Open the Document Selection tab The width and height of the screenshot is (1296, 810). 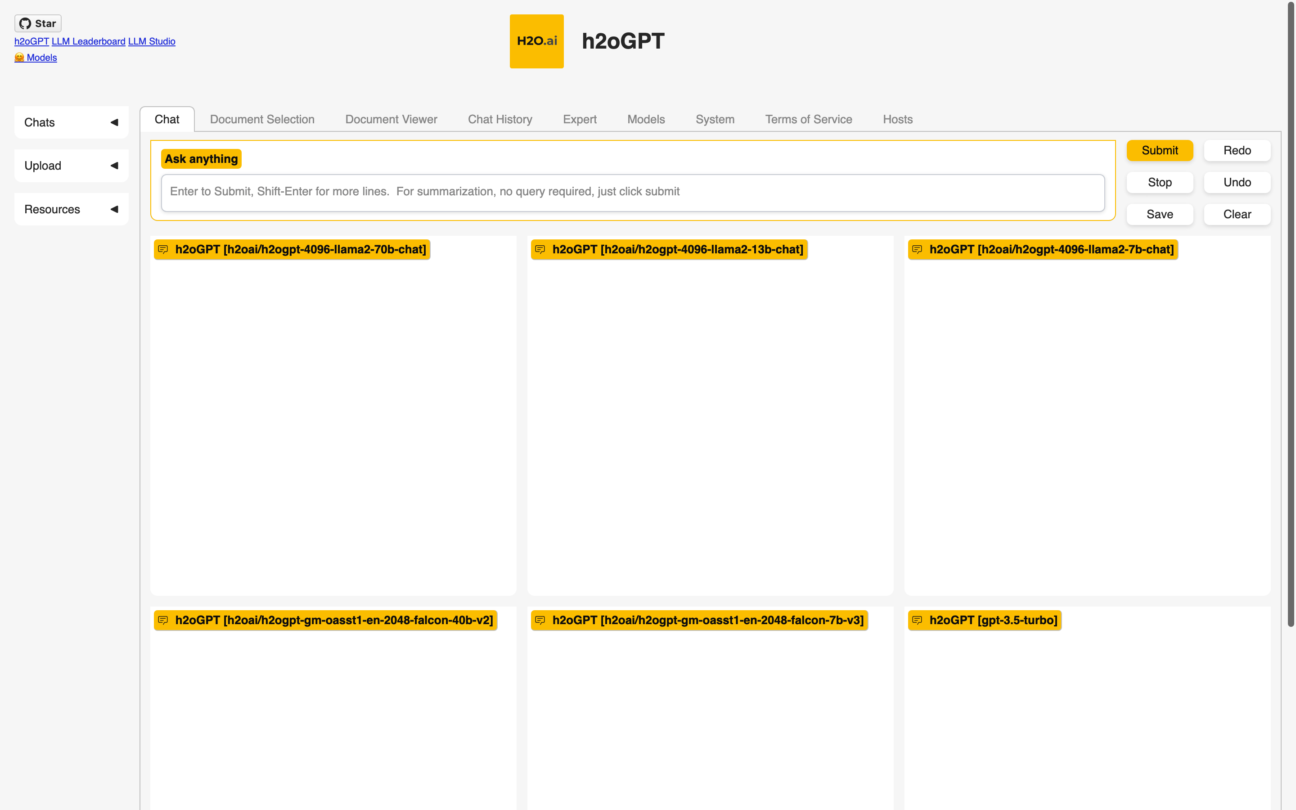[262, 119]
